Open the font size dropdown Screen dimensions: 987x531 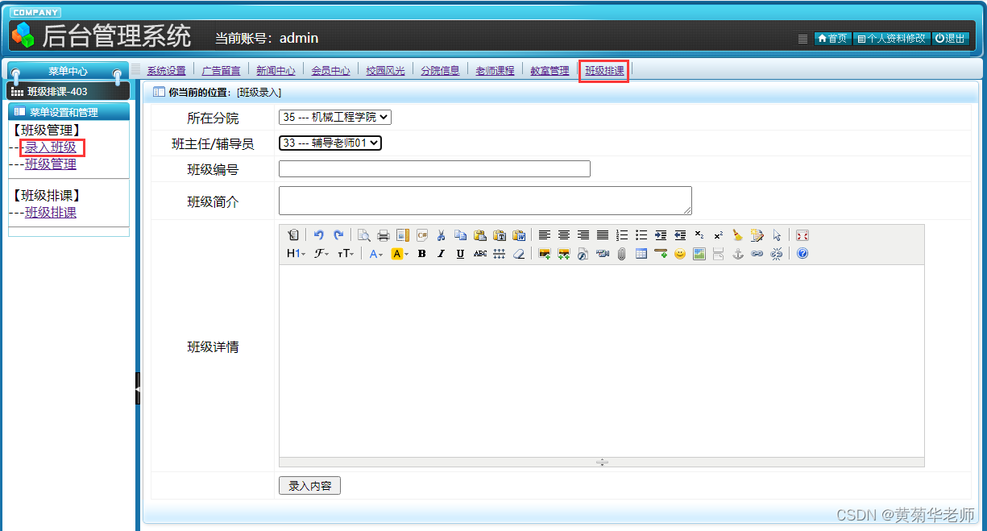click(346, 254)
